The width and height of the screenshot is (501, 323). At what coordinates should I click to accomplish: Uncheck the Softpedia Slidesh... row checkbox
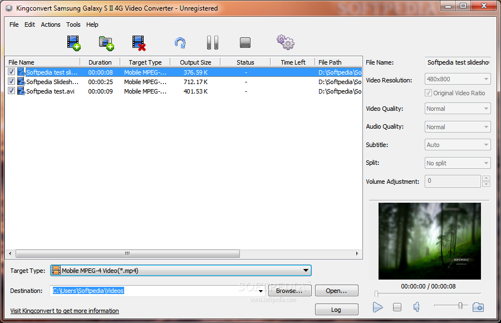tap(11, 81)
